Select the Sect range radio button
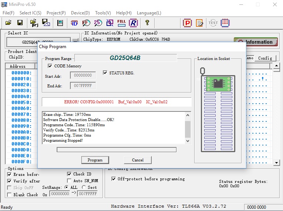This screenshot has width=283, height=211. pos(84,187)
